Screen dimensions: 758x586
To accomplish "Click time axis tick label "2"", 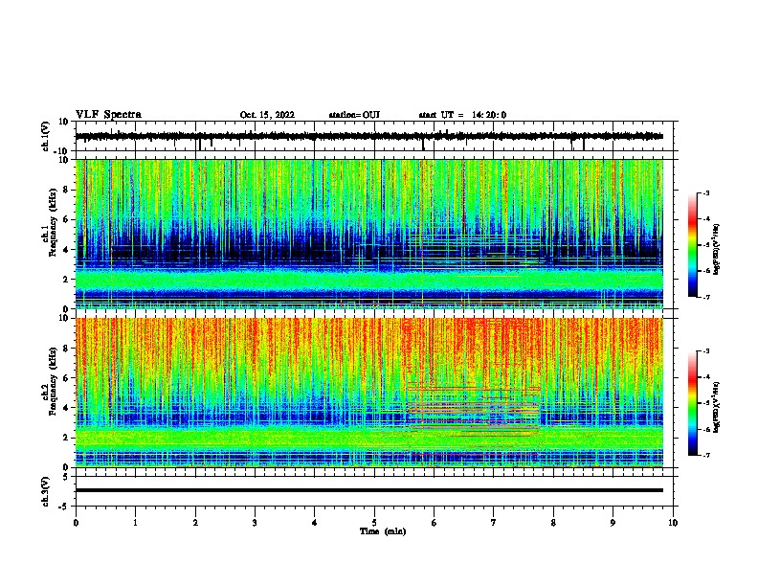I will click(195, 523).
